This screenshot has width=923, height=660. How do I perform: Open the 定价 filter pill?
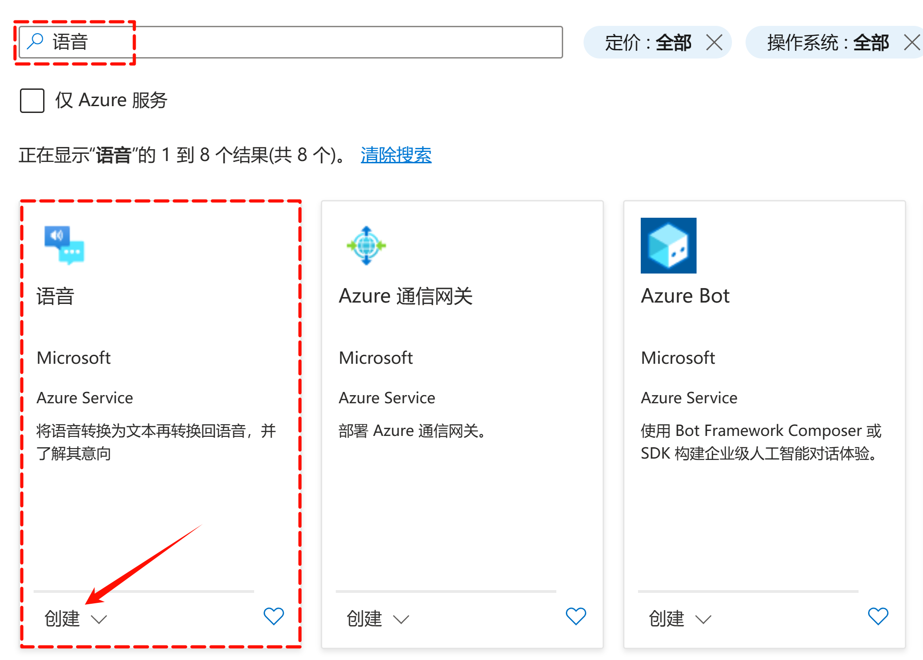pos(647,43)
